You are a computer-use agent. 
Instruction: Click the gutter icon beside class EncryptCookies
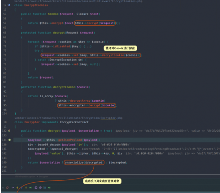tap(9, 6)
